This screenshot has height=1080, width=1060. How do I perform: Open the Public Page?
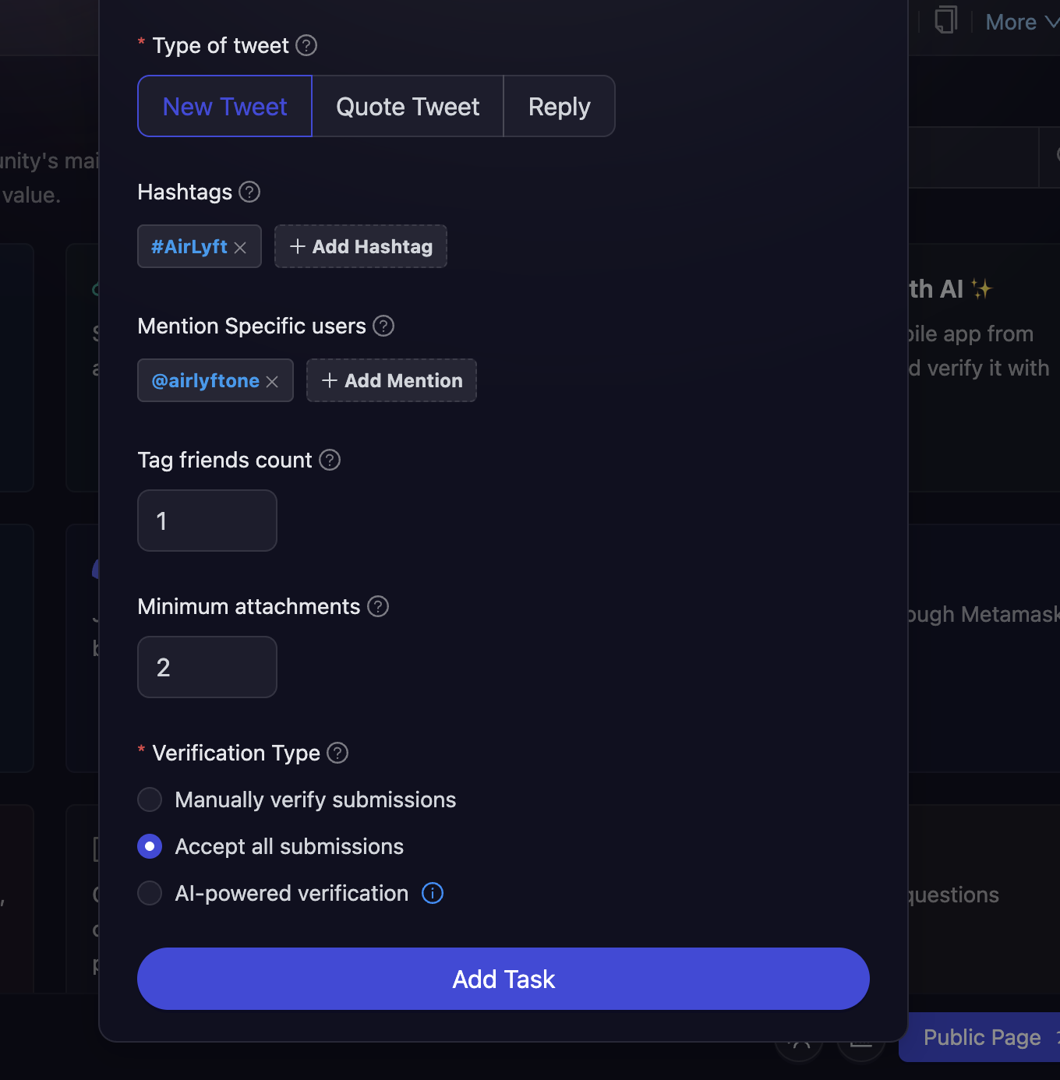(981, 1037)
